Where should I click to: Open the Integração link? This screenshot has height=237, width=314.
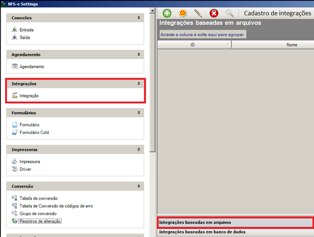29,96
